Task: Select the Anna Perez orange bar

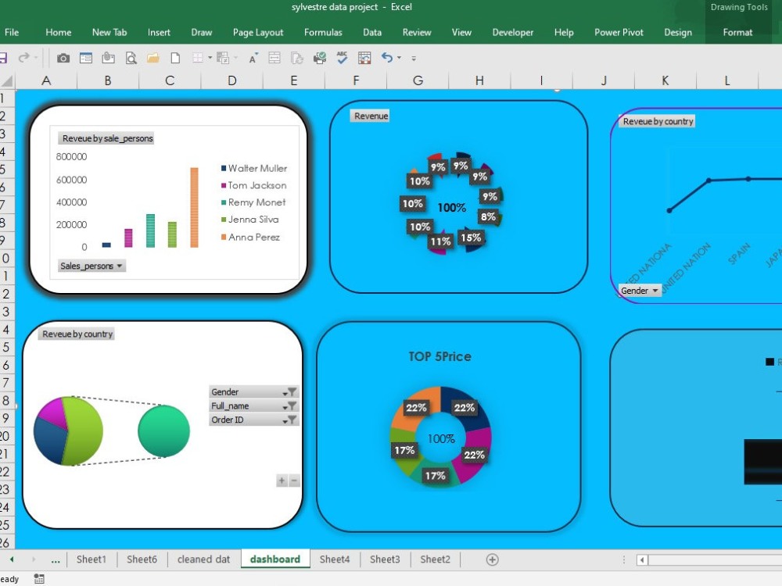Action: pyautogui.click(x=194, y=207)
